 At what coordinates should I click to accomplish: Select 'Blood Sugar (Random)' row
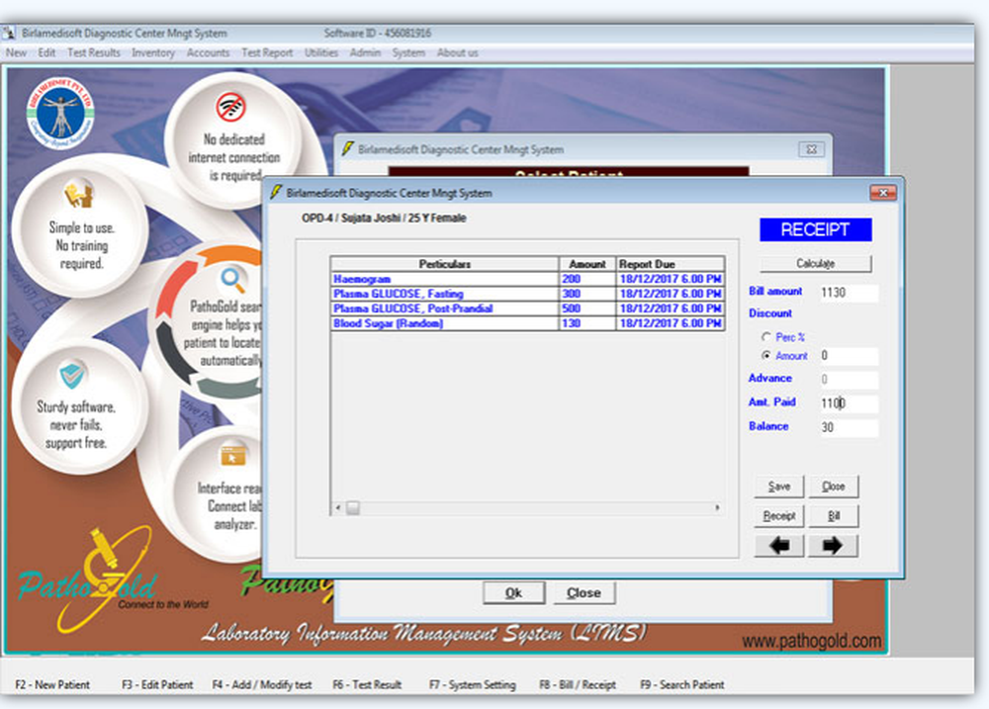[x=528, y=323]
